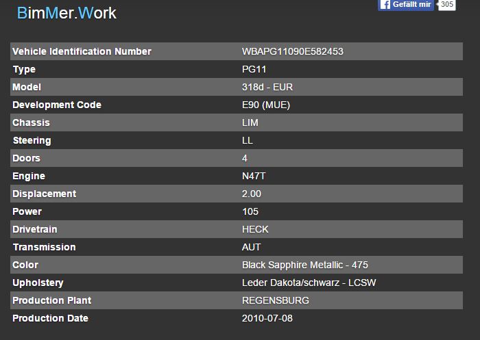Screen dimensions: 480x340
Task: Click the Power value 105
Action: pyautogui.click(x=250, y=212)
